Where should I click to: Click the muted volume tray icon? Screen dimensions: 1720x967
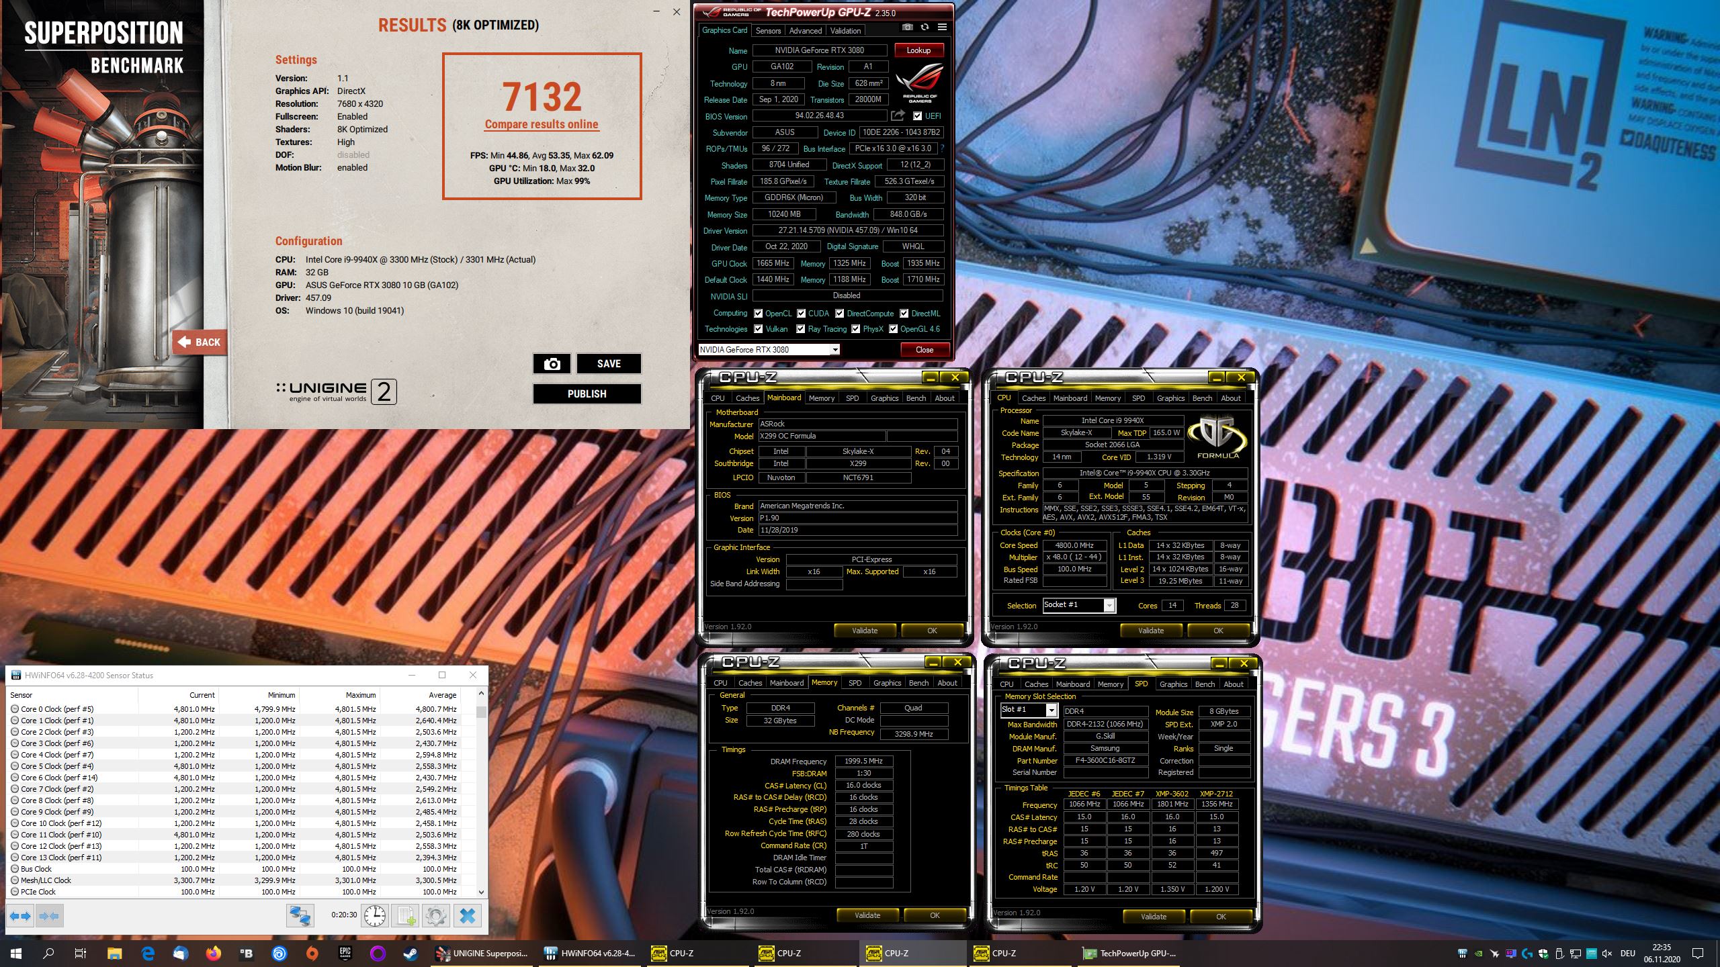(x=1606, y=953)
